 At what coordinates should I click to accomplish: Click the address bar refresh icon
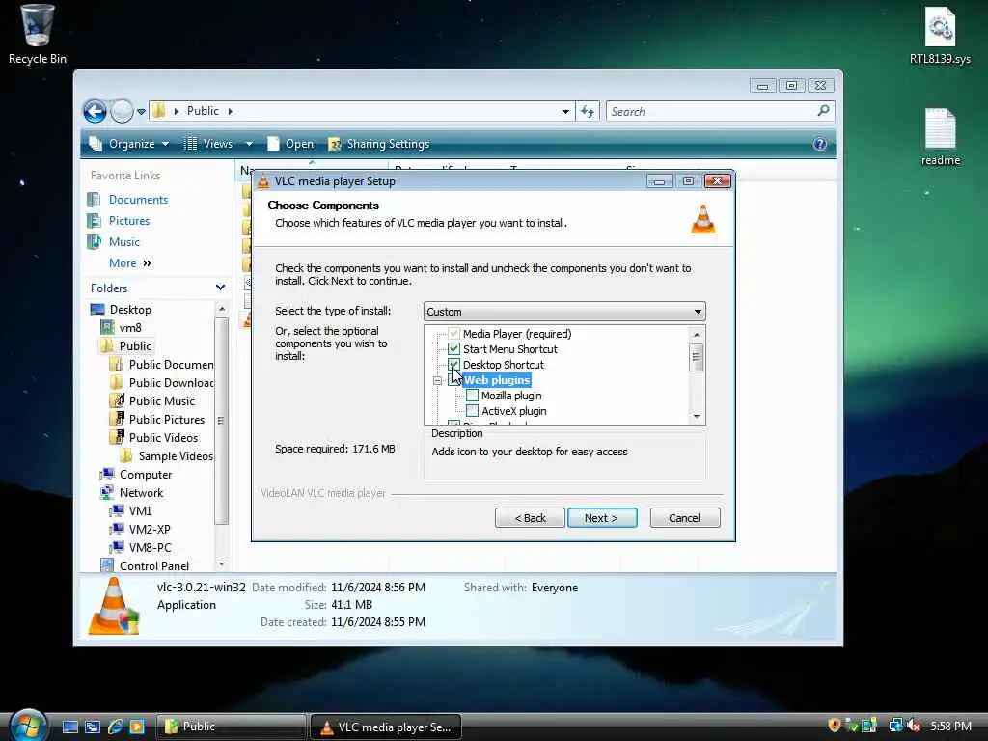(x=588, y=112)
